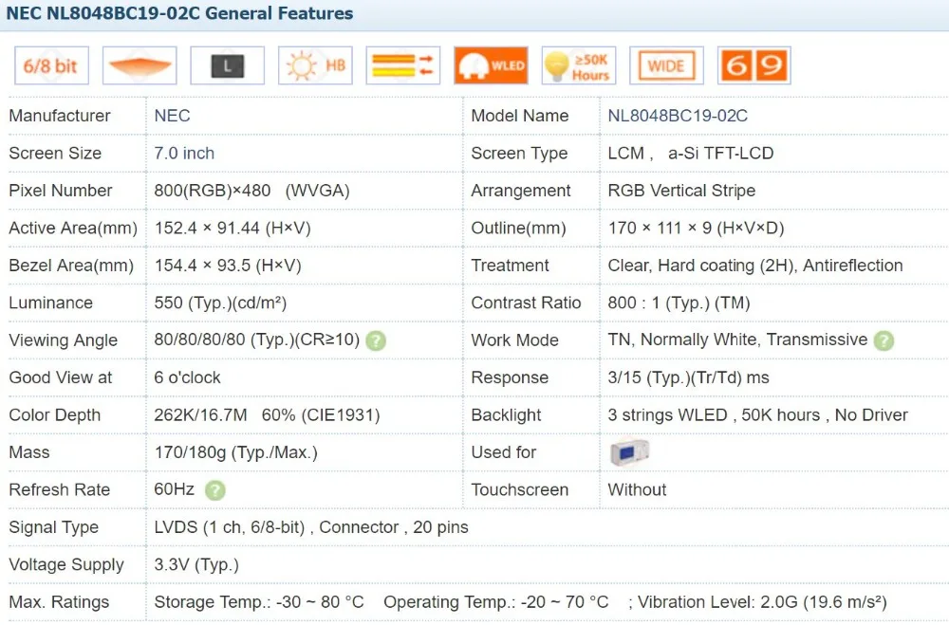The height and width of the screenshot is (625, 949).
Task: Click the 'Signal Type' row label
Action: coord(54,527)
